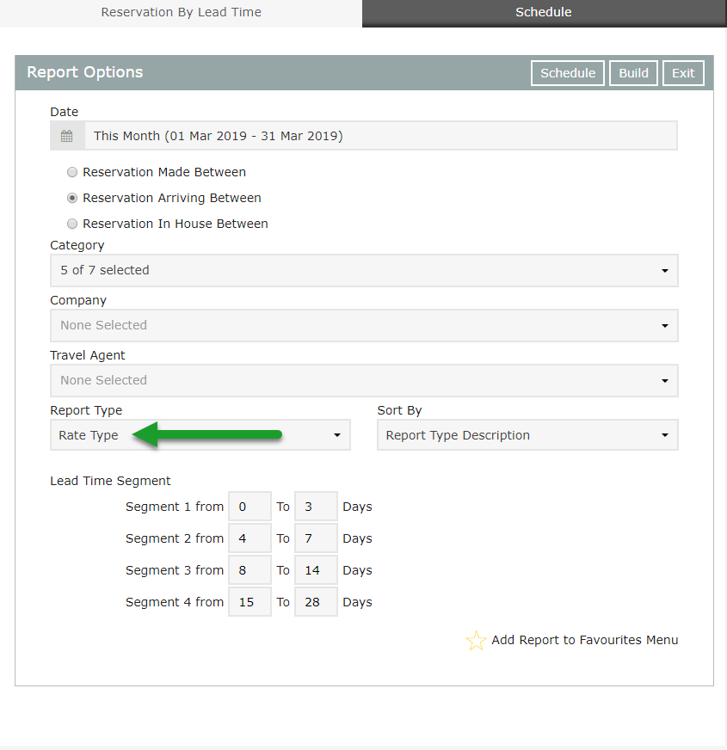Expand the Company dropdown

[x=364, y=326]
